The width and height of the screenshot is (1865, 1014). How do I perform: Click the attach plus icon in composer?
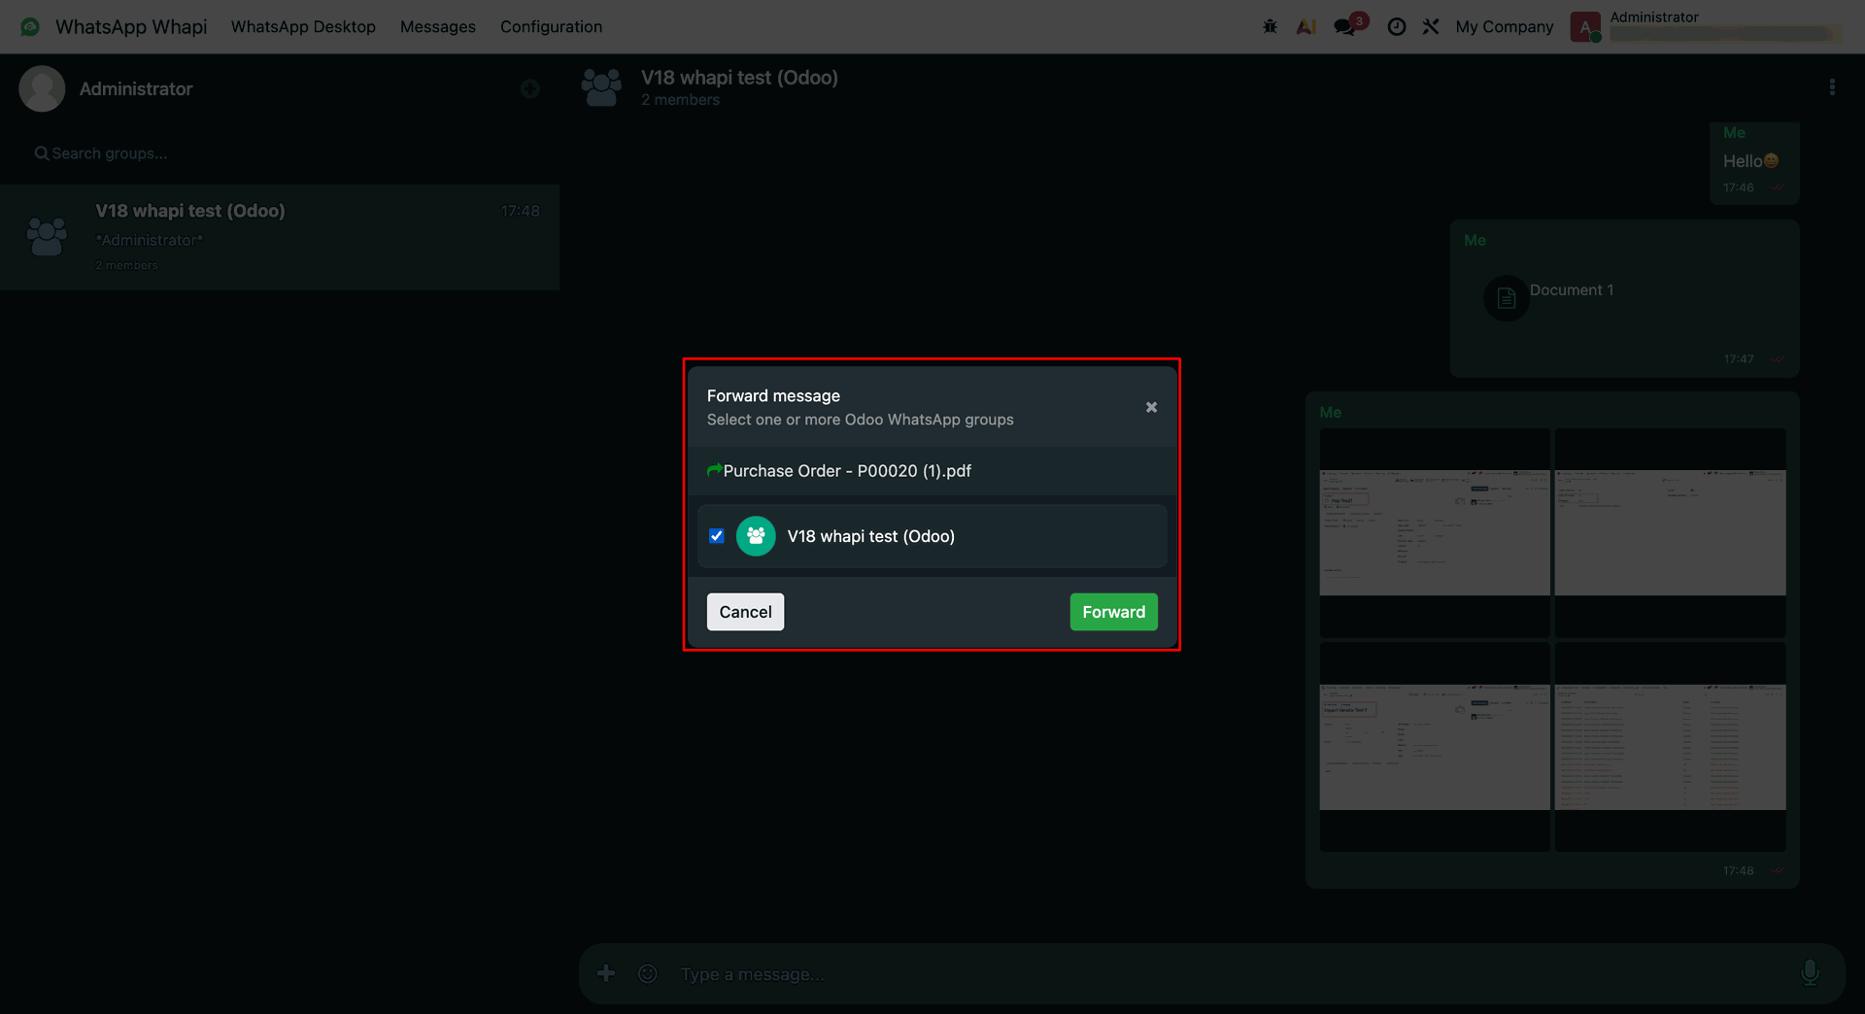[x=606, y=973]
